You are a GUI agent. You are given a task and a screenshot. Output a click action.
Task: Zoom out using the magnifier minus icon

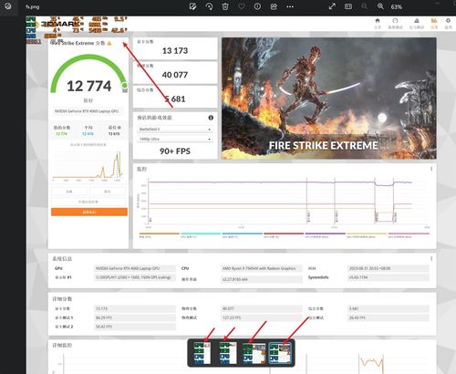364,6
